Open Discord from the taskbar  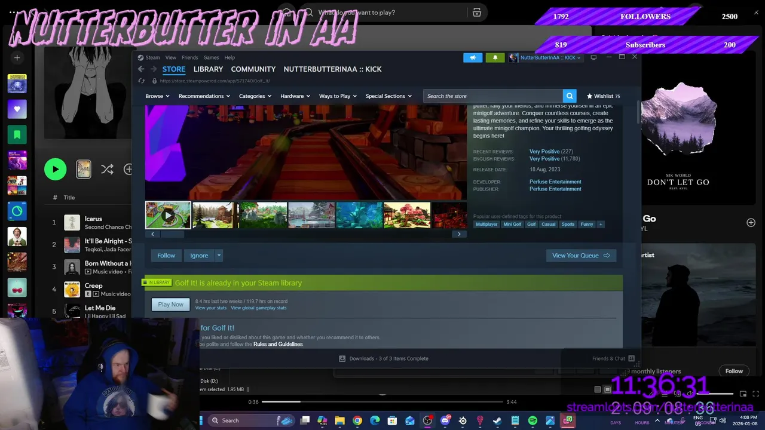pyautogui.click(x=445, y=420)
